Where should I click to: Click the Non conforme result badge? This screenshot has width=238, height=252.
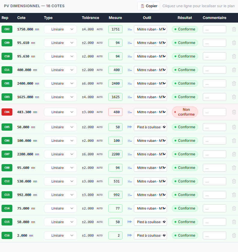pyautogui.click(x=185, y=112)
